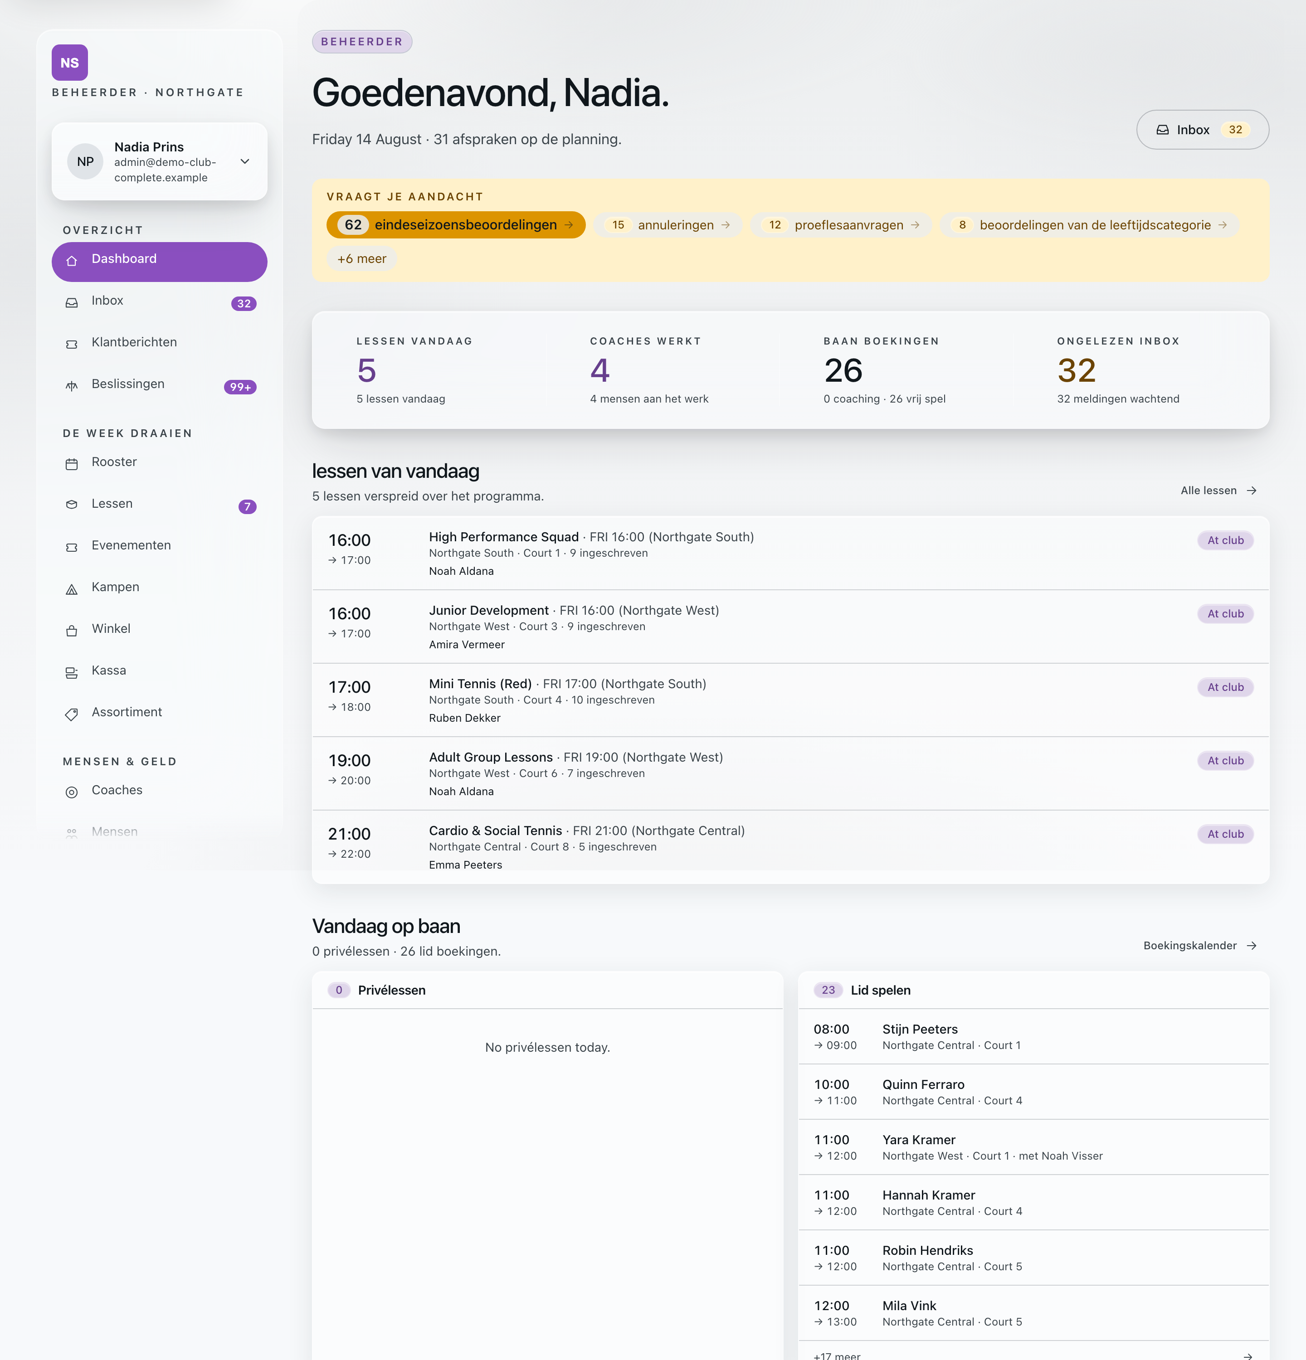Follow the Alle lessen link
Screen dimensions: 1306x1360
1218,491
